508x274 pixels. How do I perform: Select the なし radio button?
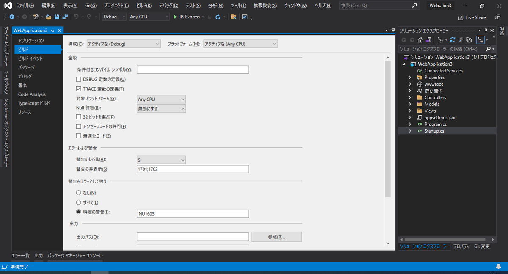pos(78,193)
